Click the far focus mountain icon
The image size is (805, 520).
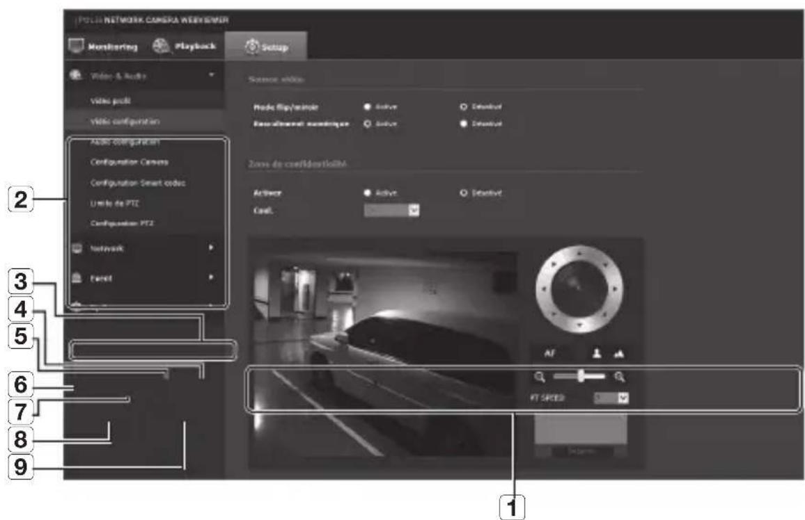[x=618, y=353]
